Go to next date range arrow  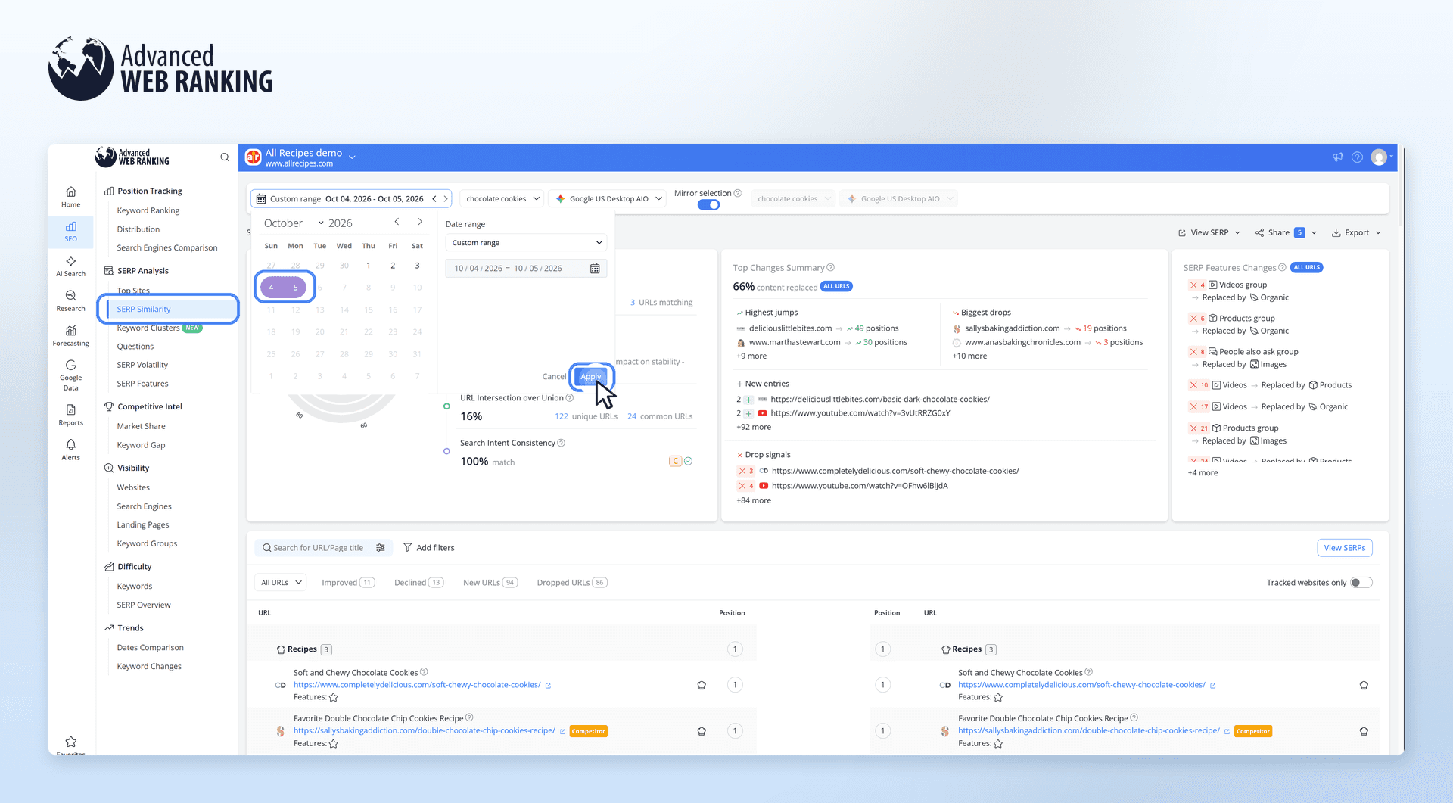(x=446, y=198)
